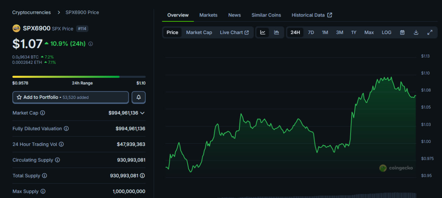Select the Market Cap chart toggle
The width and height of the screenshot is (442, 198).
tap(199, 32)
